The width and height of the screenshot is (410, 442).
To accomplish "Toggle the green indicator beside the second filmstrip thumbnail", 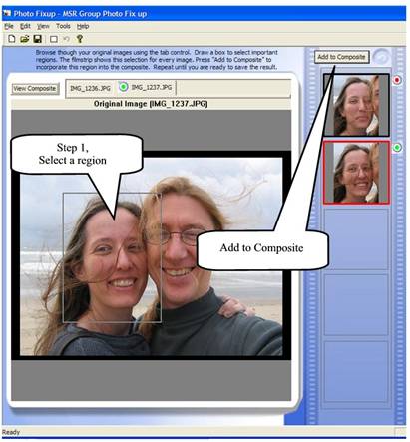I will click(397, 148).
